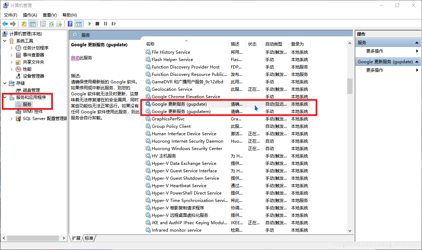Click the WMI 控件 tree icon

tap(18, 112)
